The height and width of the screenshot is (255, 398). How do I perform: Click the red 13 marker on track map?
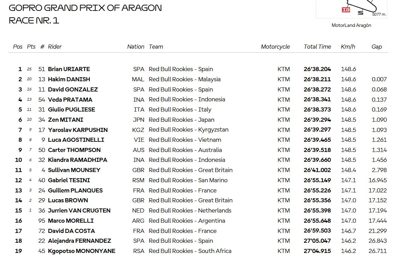click(346, 10)
